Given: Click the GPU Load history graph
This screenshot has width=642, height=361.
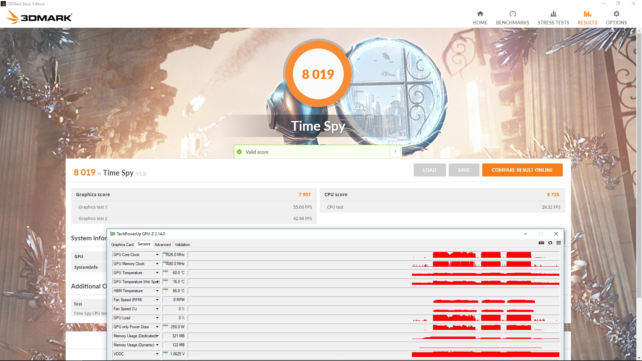Looking at the screenshot, I should coord(373,318).
